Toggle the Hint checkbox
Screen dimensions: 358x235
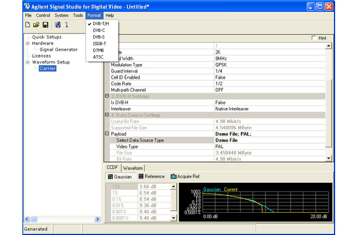click(314, 38)
